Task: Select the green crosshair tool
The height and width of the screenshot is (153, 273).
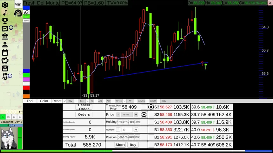Action: [26, 16]
